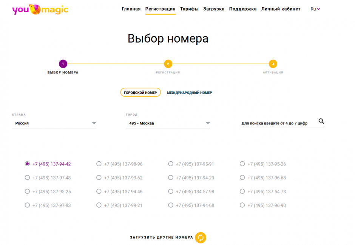Open the Поддержка page link
Screen dimensions: 355x245
[242, 9]
